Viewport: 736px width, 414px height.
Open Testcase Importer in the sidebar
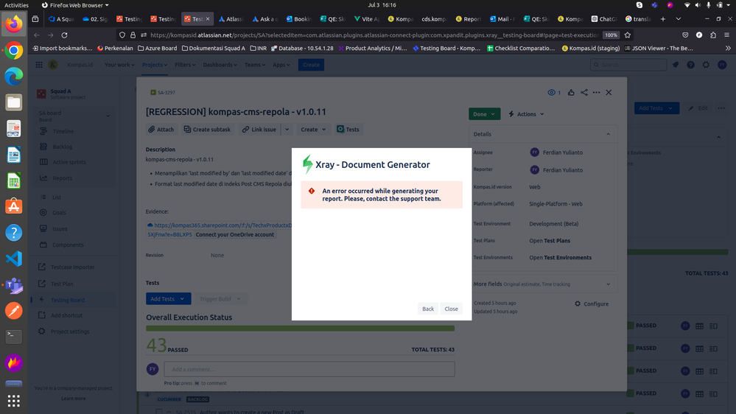[73, 267]
